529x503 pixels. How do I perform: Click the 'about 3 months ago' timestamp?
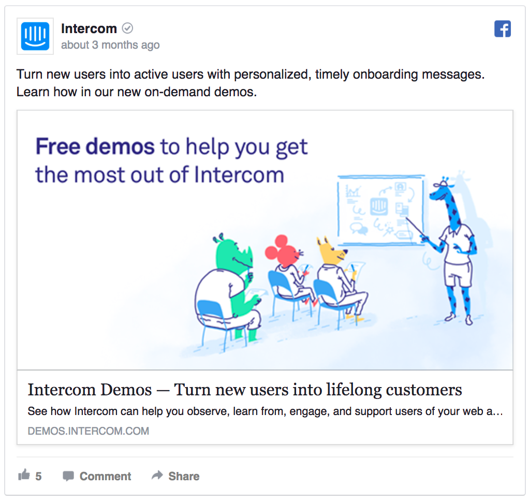click(110, 45)
